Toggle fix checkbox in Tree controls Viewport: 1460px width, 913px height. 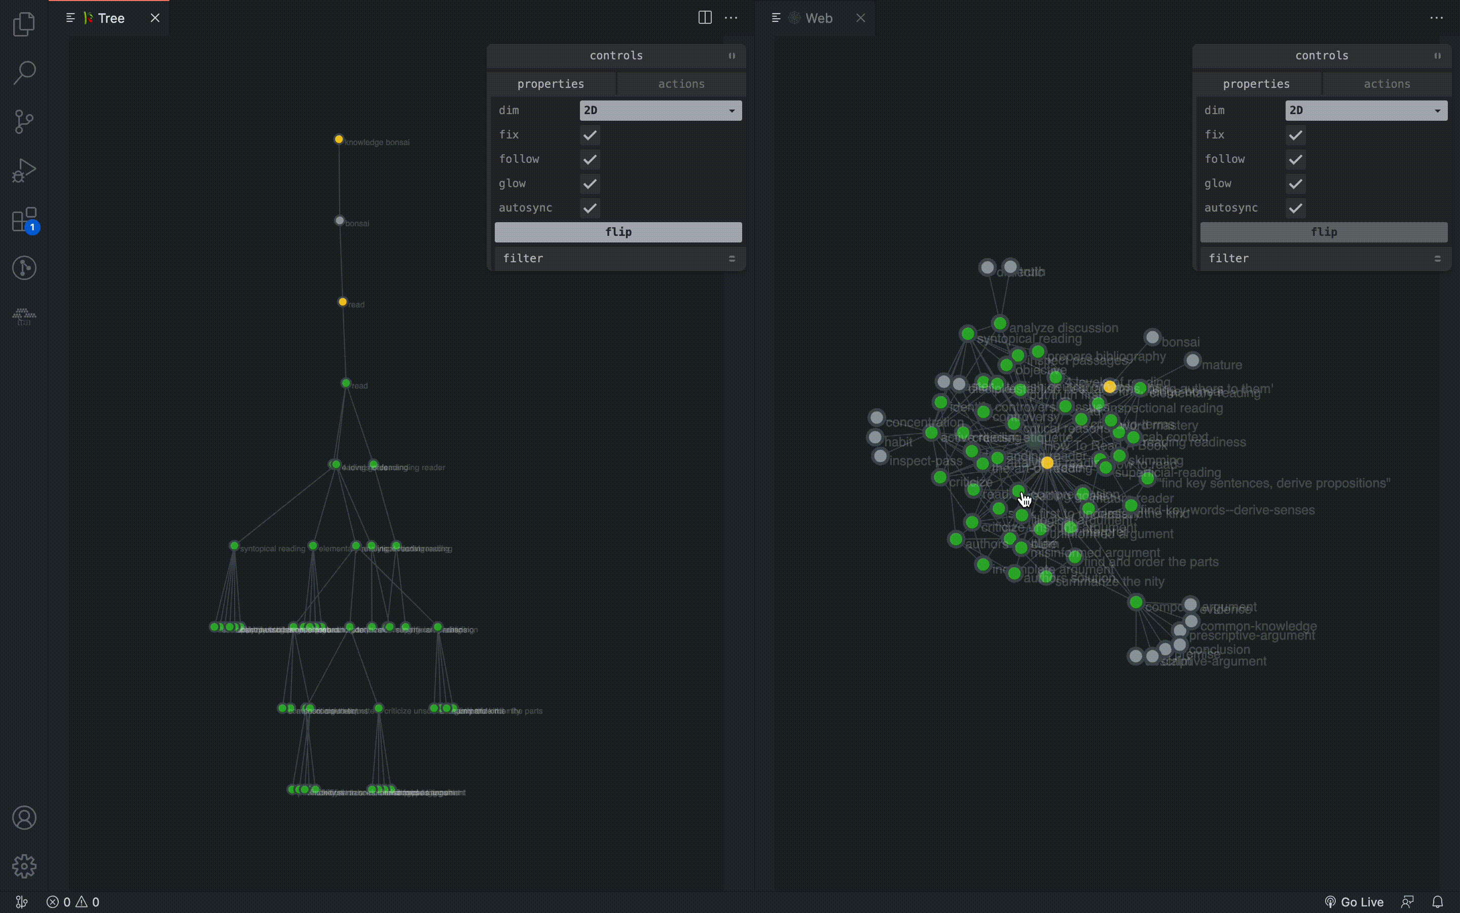pos(590,134)
